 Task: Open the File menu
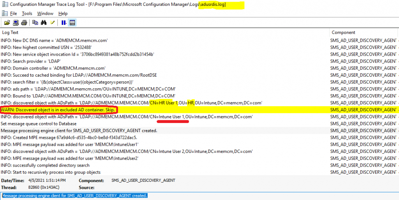click(x=14, y=14)
